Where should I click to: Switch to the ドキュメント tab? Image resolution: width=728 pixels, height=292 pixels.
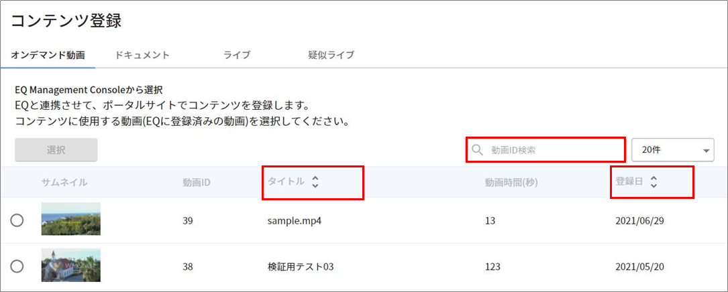(142, 55)
